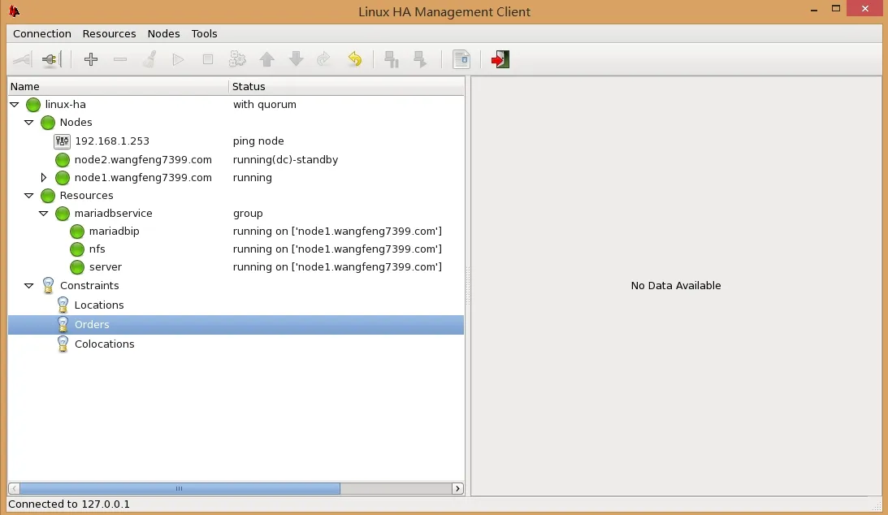Collapse the Constraints tree branch

tap(29, 286)
